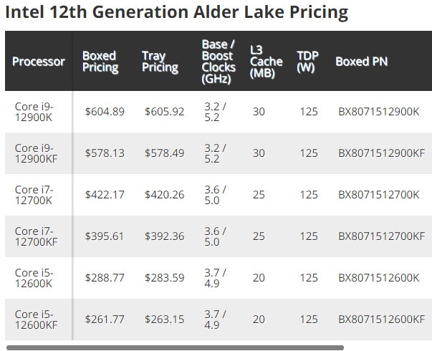
Task: Select the Core i7-12700K processor cell
Action: coord(34,195)
